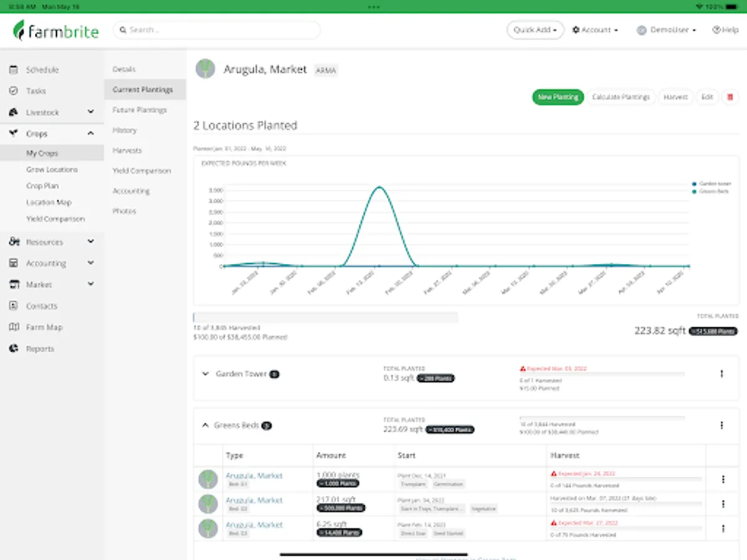Viewport: 747px width, 560px height.
Task: Click the Tasks checkmark icon
Action: click(14, 91)
